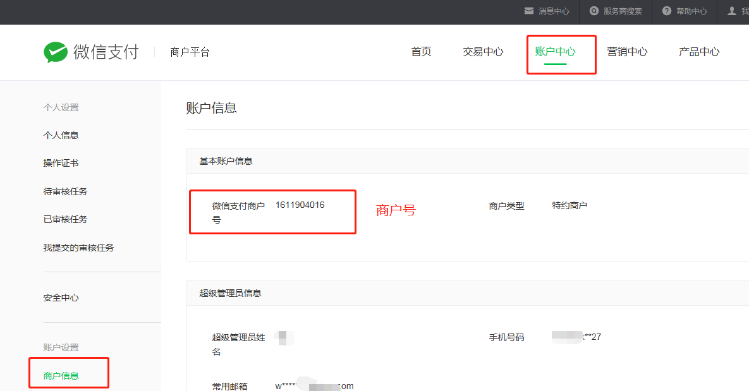Click 账户设置 sidebar section heading

point(61,347)
